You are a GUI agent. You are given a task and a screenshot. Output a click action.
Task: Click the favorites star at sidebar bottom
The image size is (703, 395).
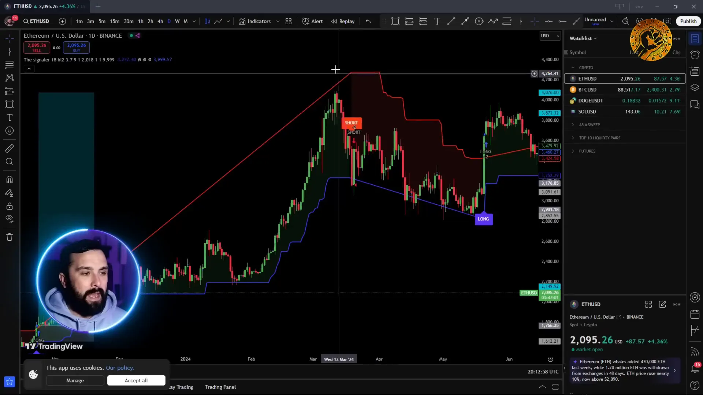pos(10,382)
